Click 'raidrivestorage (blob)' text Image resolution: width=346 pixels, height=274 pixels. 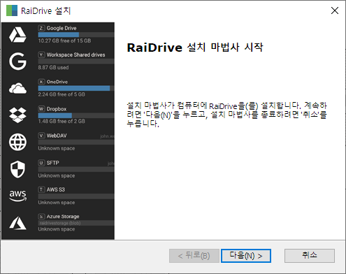click(x=60, y=223)
